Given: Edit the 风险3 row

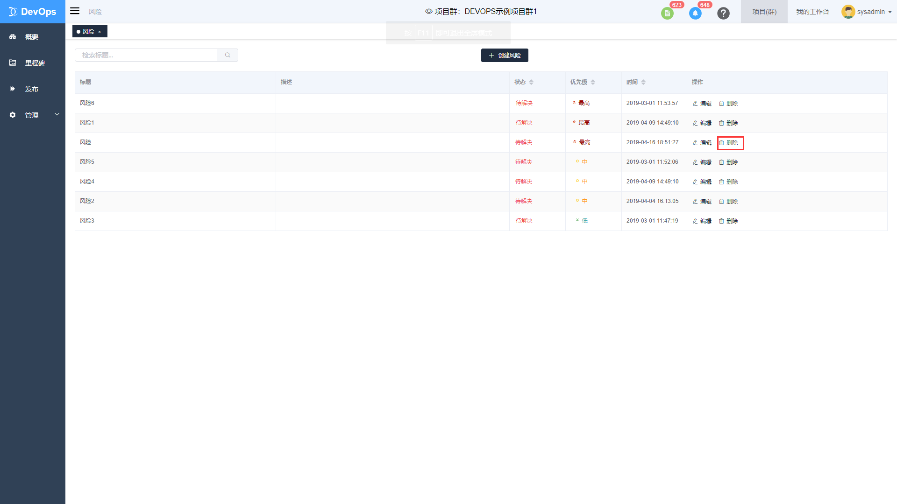Looking at the screenshot, I should pyautogui.click(x=702, y=221).
